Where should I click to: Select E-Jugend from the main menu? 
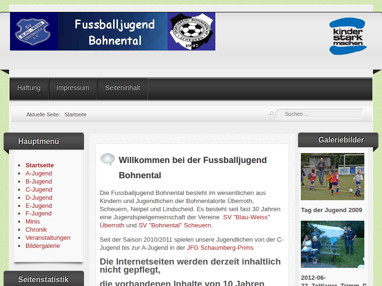(x=39, y=206)
